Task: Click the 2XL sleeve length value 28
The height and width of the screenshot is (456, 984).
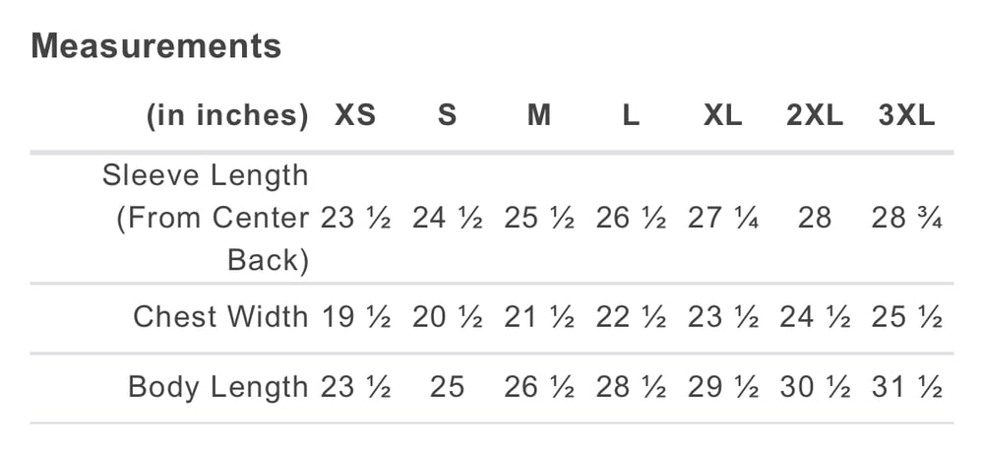Action: pos(815,218)
